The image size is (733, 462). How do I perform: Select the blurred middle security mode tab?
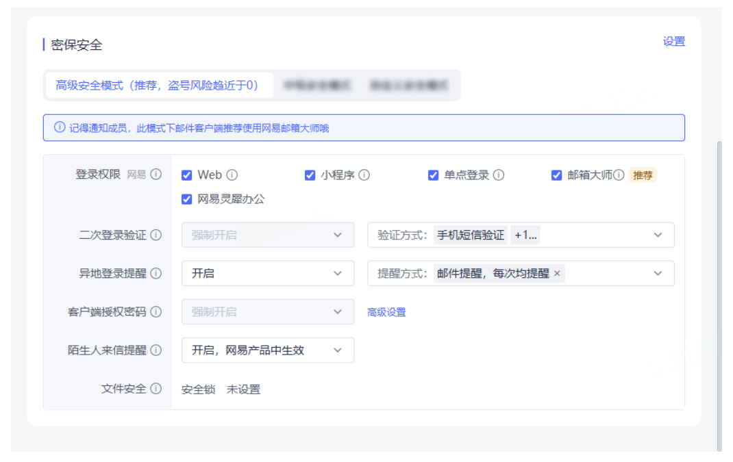coord(317,85)
